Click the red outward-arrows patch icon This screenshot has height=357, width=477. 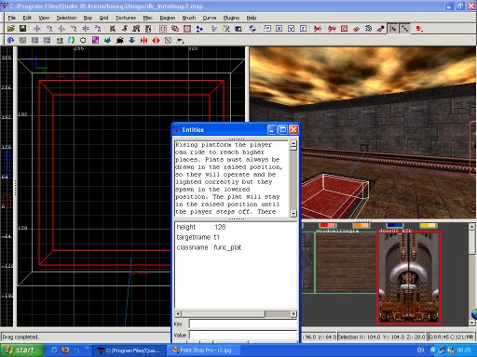(156, 40)
